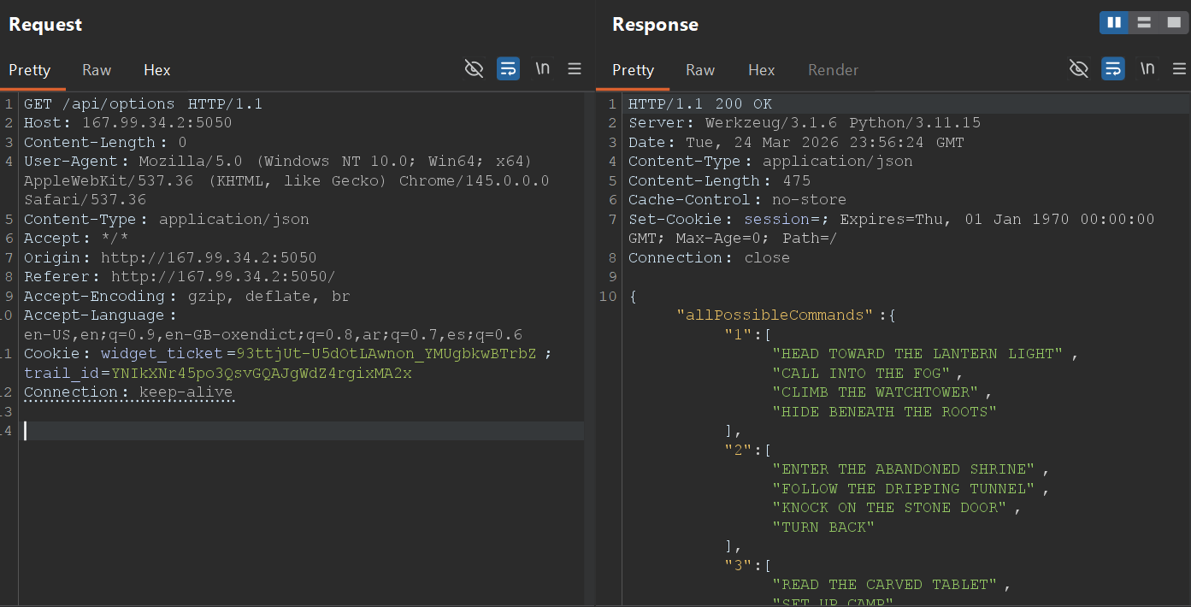Click the widget_ticket cookie value
This screenshot has height=607, width=1191.
click(x=386, y=354)
